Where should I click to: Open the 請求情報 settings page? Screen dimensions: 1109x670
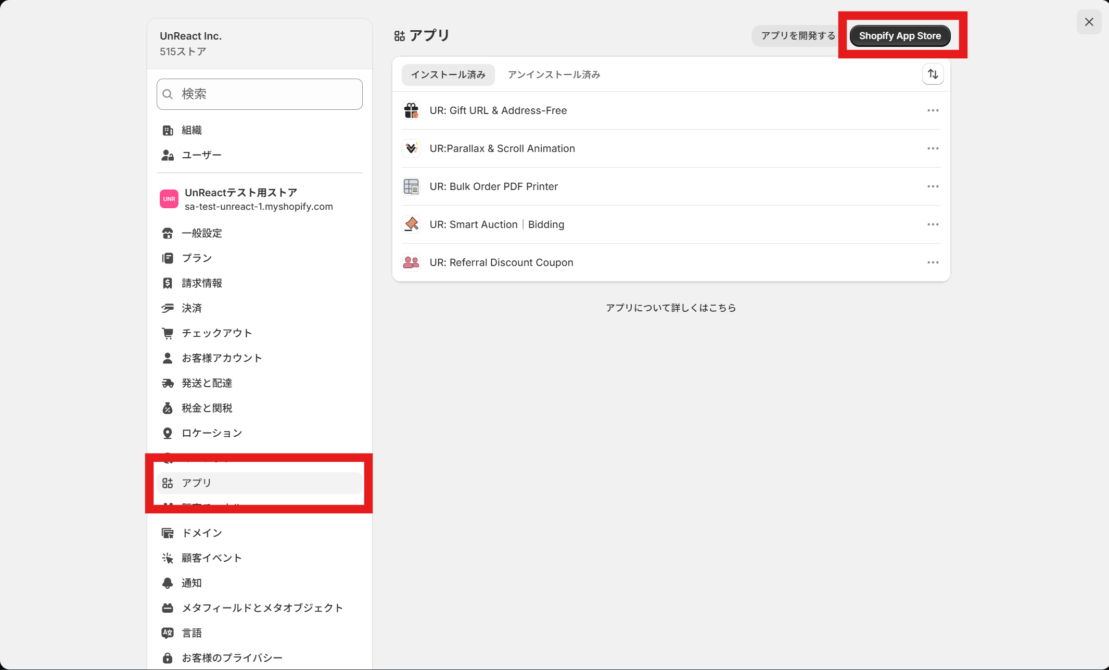tap(259, 283)
